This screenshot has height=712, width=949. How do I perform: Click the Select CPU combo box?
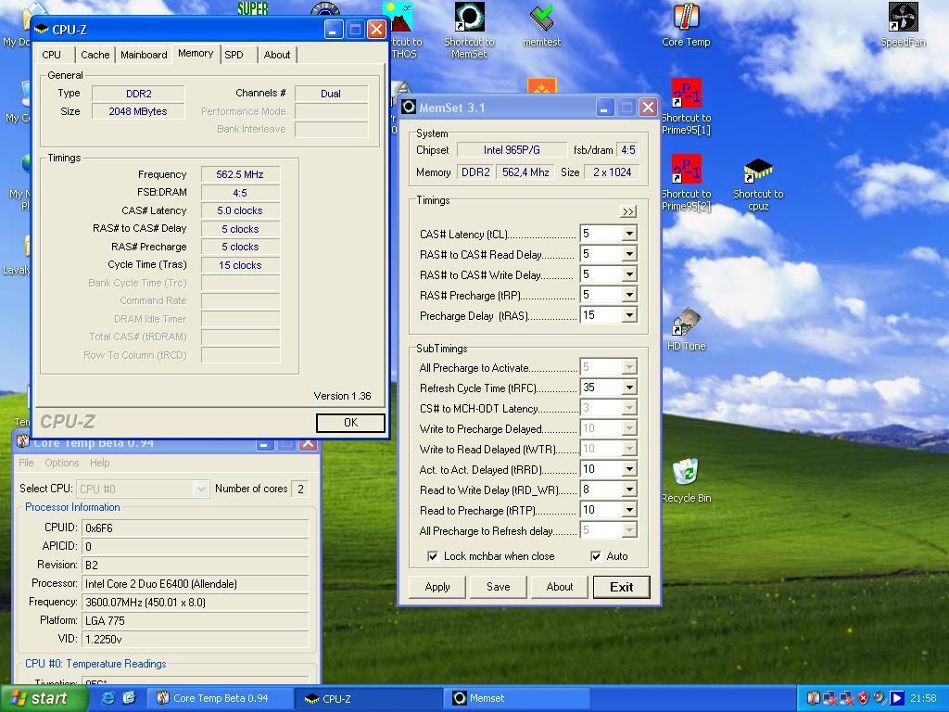point(142,489)
